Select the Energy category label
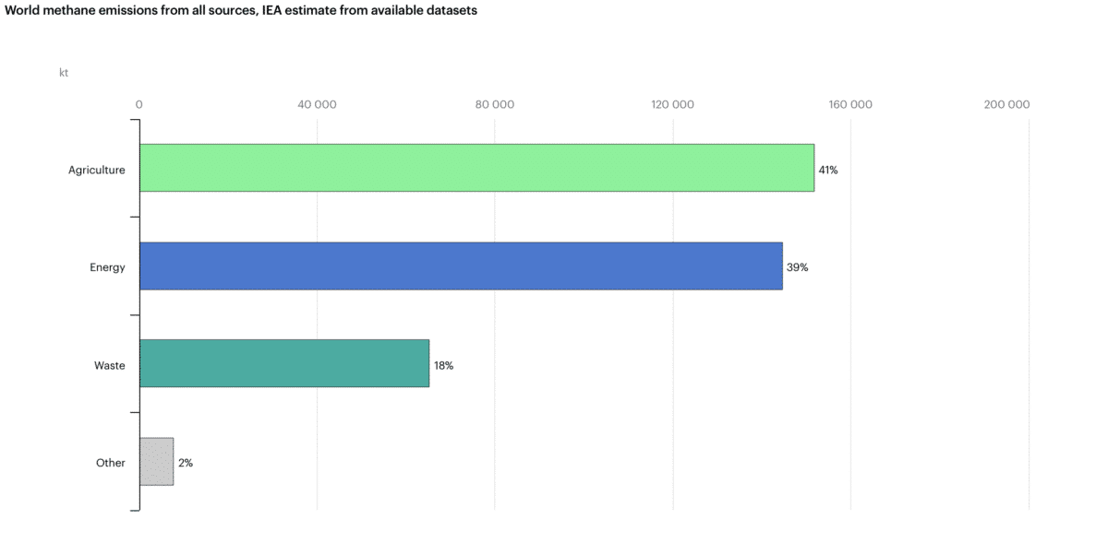1108x543 pixels. point(107,267)
